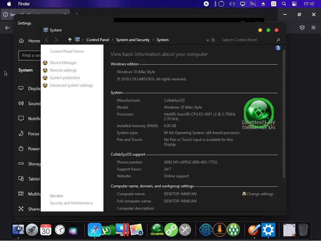Click the help question mark icon
321x241 pixels.
278,48
